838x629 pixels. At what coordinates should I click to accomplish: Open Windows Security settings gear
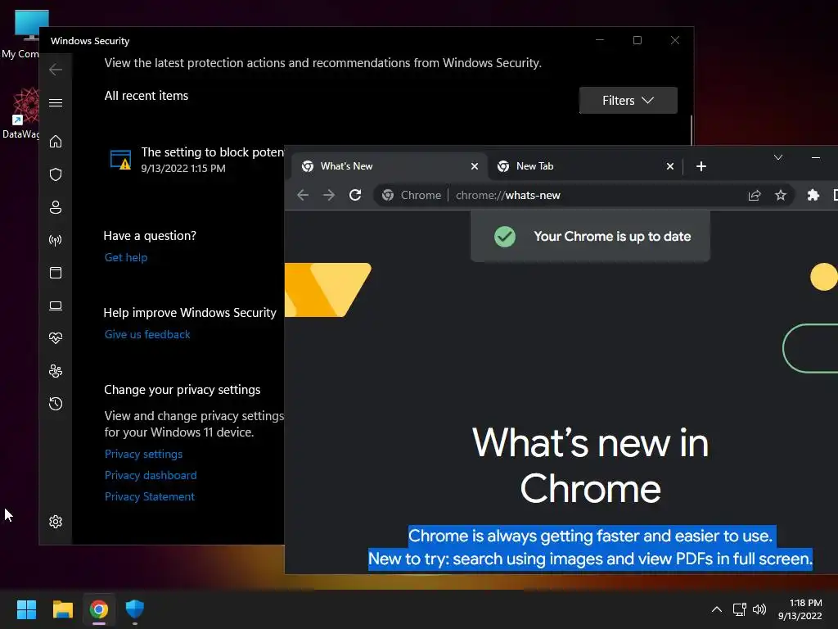pos(56,522)
